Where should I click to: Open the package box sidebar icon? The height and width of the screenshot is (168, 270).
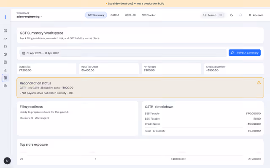coord(5,54)
